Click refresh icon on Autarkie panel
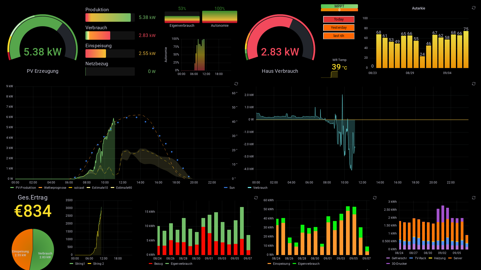 [x=473, y=8]
